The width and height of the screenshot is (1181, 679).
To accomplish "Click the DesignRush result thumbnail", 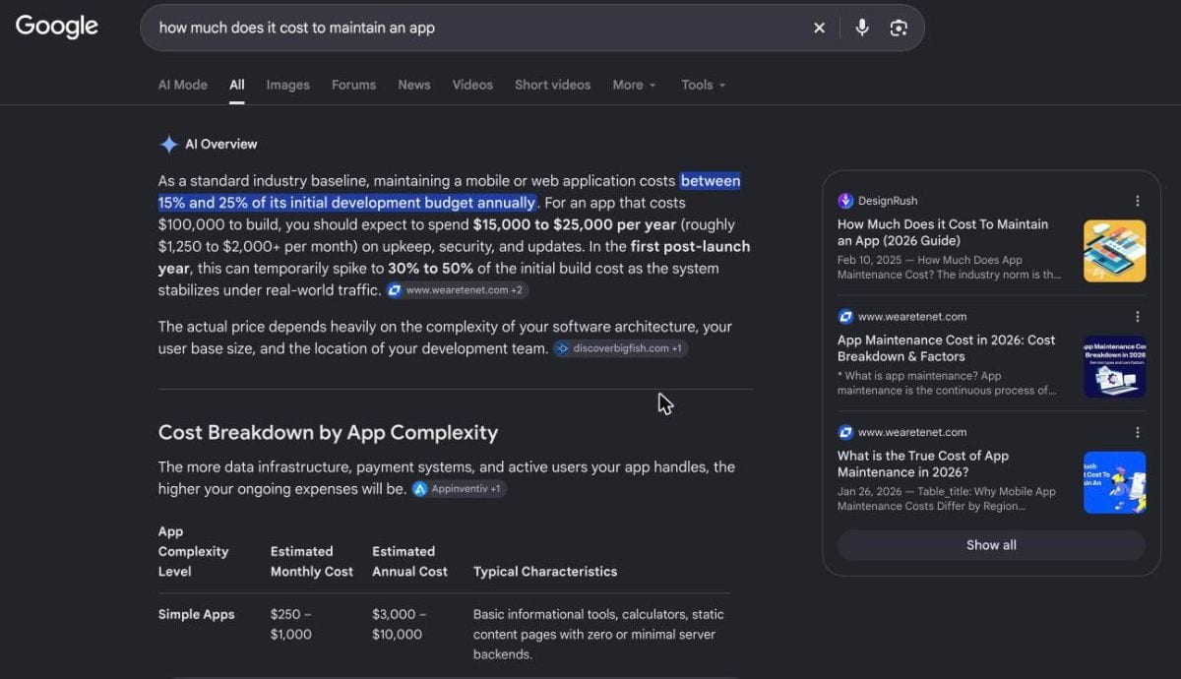I will (x=1114, y=251).
